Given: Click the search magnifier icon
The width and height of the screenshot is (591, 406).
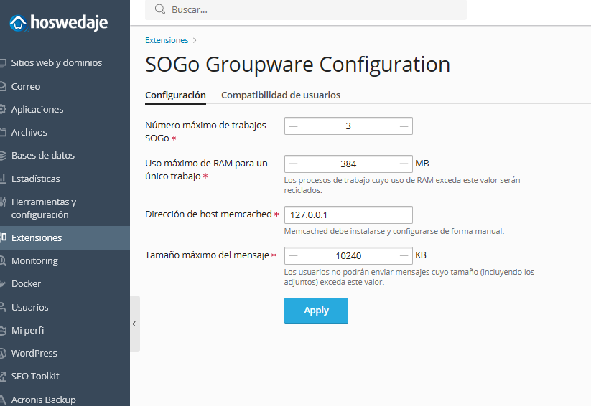Looking at the screenshot, I should (160, 9).
